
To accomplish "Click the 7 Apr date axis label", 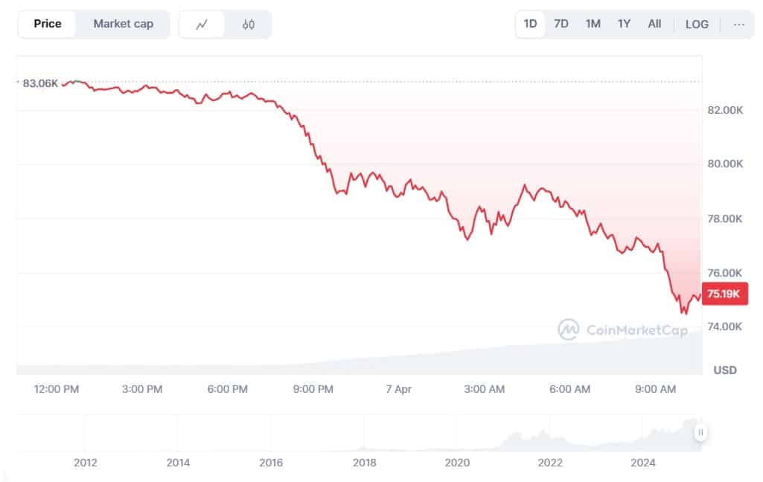I will coord(398,389).
